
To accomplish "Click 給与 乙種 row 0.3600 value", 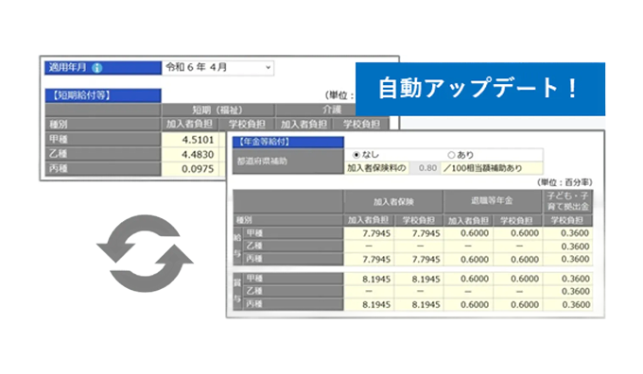I will [x=568, y=246].
